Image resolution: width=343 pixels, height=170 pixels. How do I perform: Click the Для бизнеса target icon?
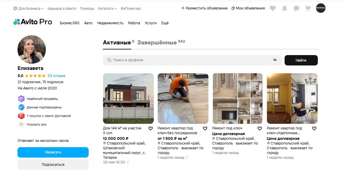click(x=15, y=9)
